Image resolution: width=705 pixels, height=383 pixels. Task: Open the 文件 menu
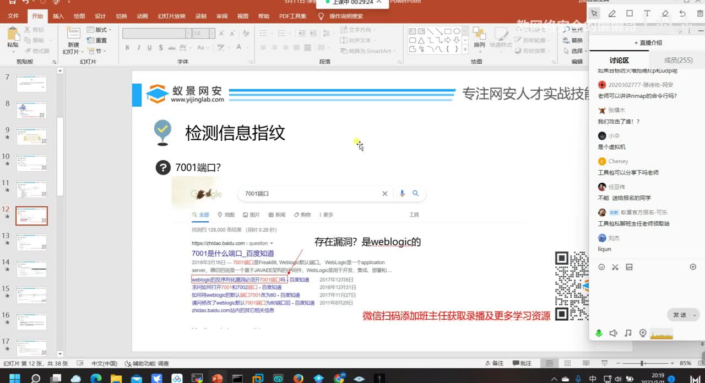[x=13, y=17]
